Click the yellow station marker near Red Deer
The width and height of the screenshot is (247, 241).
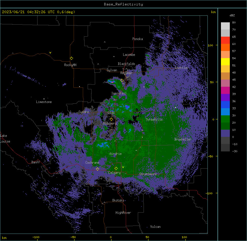(x=122, y=80)
